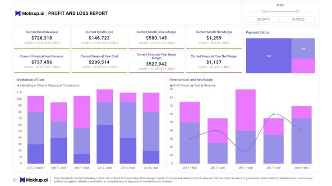
Task: Toggle the Revenue legend entry
Action: point(208,85)
